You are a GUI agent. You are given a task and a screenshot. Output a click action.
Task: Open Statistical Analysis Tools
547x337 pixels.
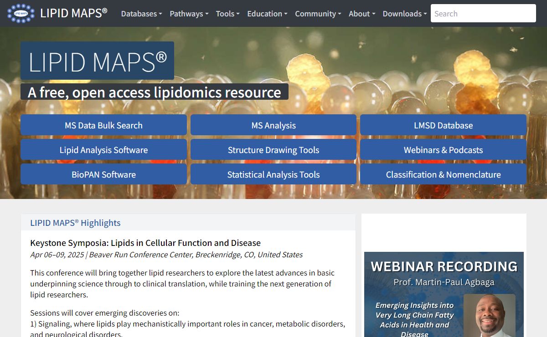pos(273,174)
